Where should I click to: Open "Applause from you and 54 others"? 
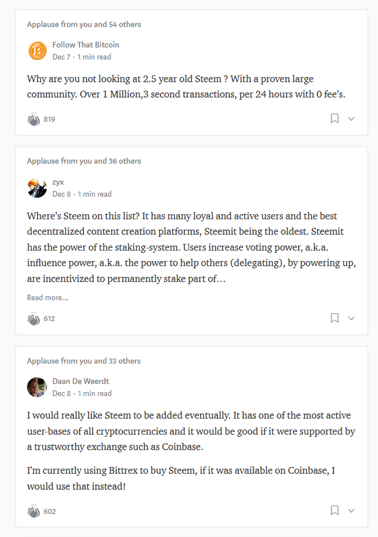[x=84, y=25]
